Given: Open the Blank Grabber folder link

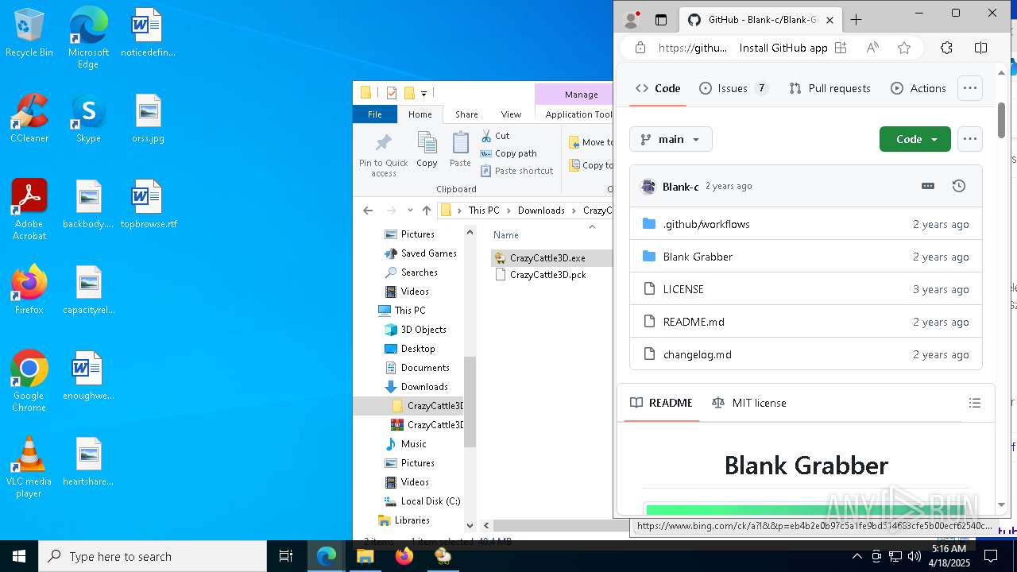Looking at the screenshot, I should pos(698,257).
